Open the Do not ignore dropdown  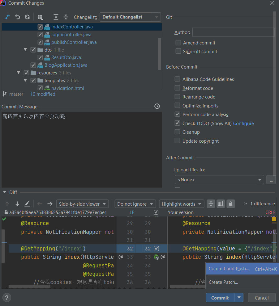pyautogui.click(x=135, y=204)
